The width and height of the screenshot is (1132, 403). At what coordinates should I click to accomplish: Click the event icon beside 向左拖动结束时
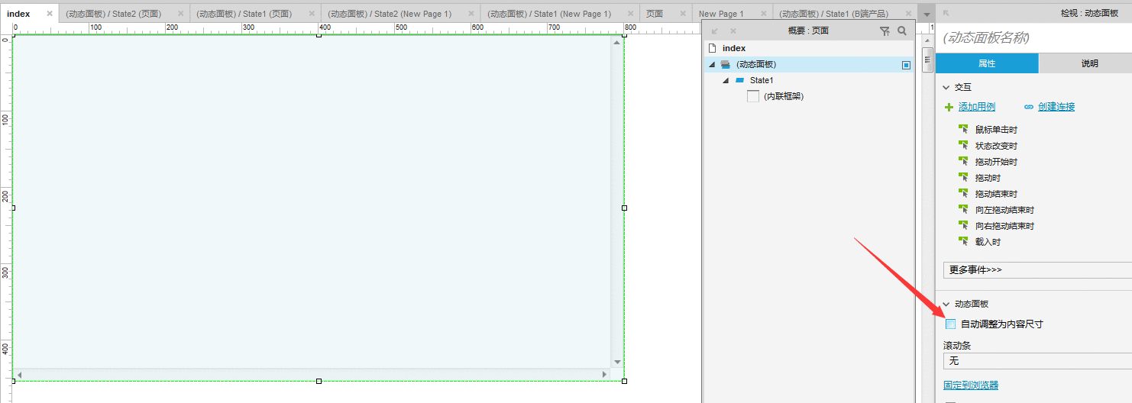964,210
